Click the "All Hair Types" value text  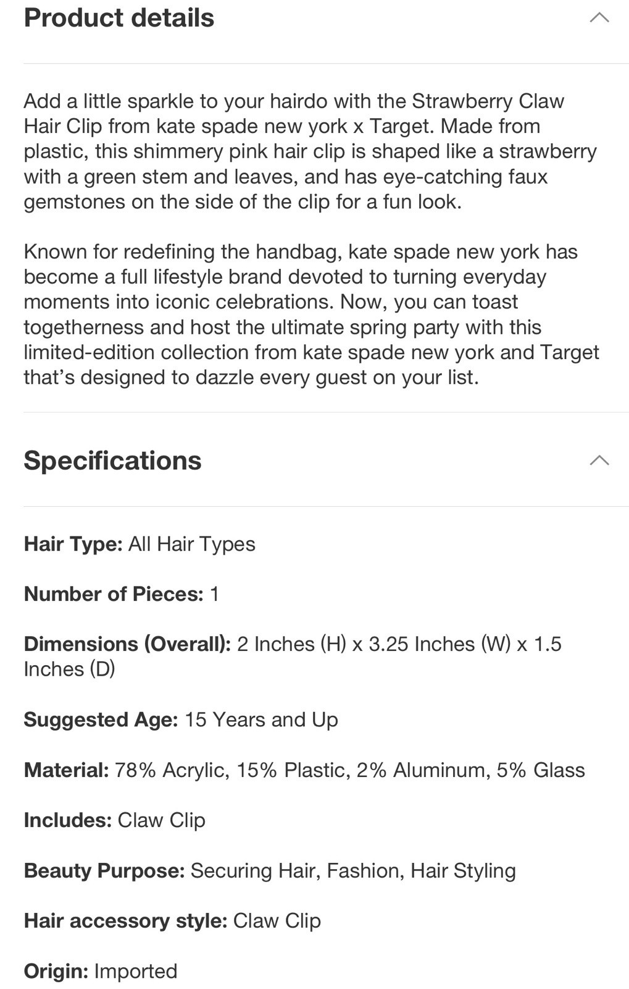(192, 544)
